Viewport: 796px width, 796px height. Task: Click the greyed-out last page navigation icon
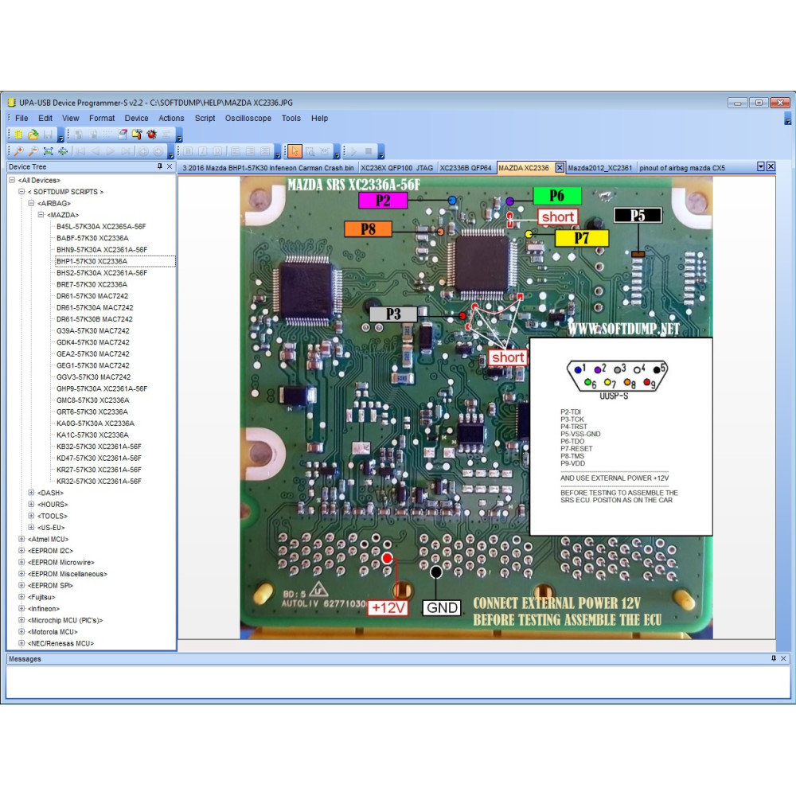click(125, 151)
